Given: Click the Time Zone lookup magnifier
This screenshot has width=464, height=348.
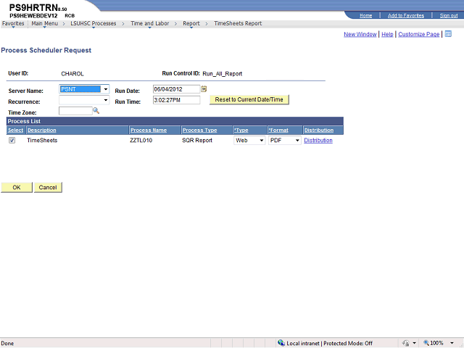Looking at the screenshot, I should (96, 111).
